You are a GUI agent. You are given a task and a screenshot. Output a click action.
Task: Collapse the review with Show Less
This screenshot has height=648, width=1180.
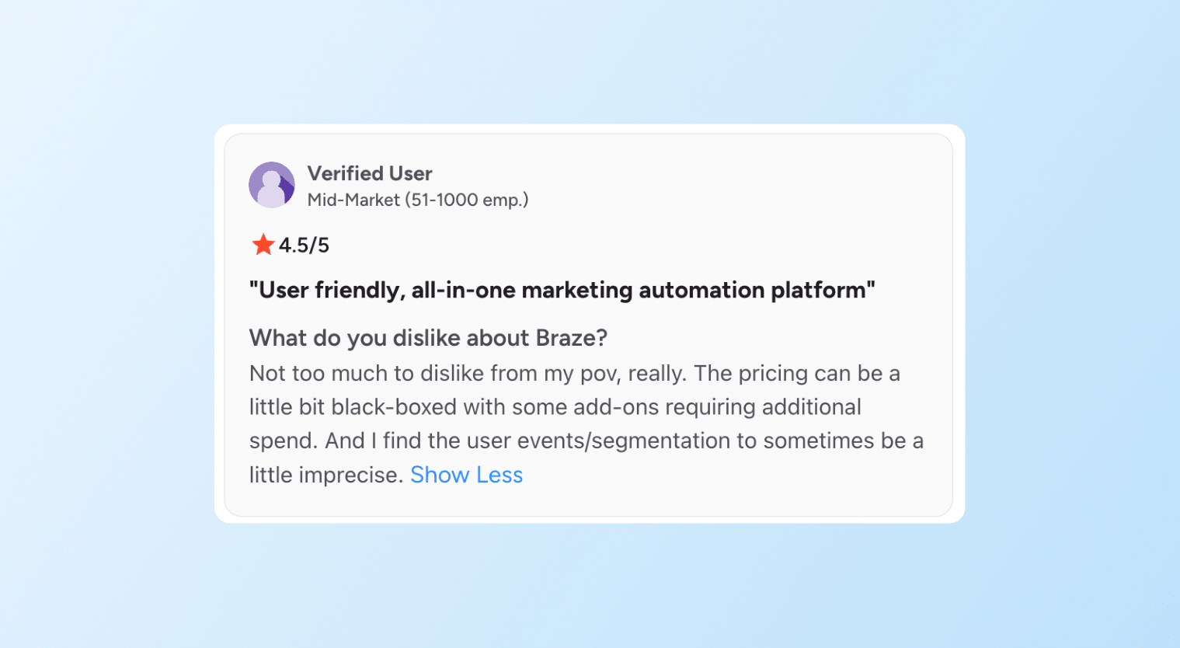point(466,475)
